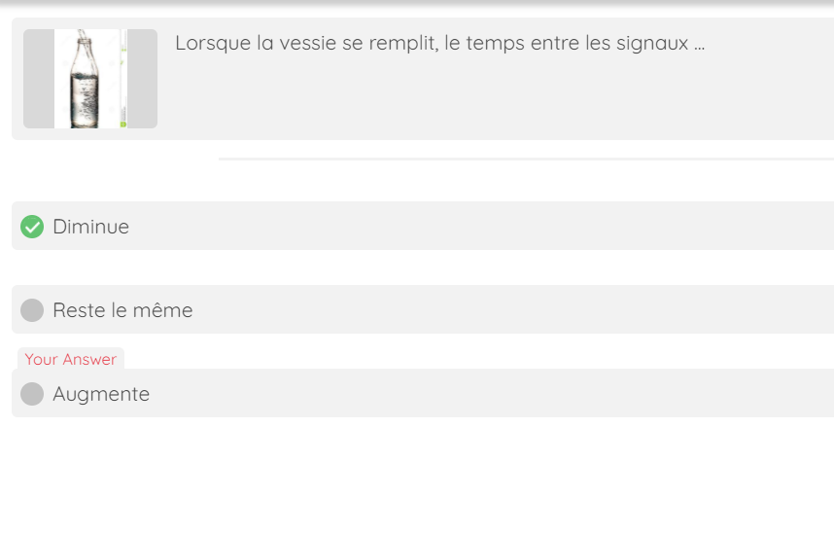Click the red Your Answer tag

(x=70, y=359)
